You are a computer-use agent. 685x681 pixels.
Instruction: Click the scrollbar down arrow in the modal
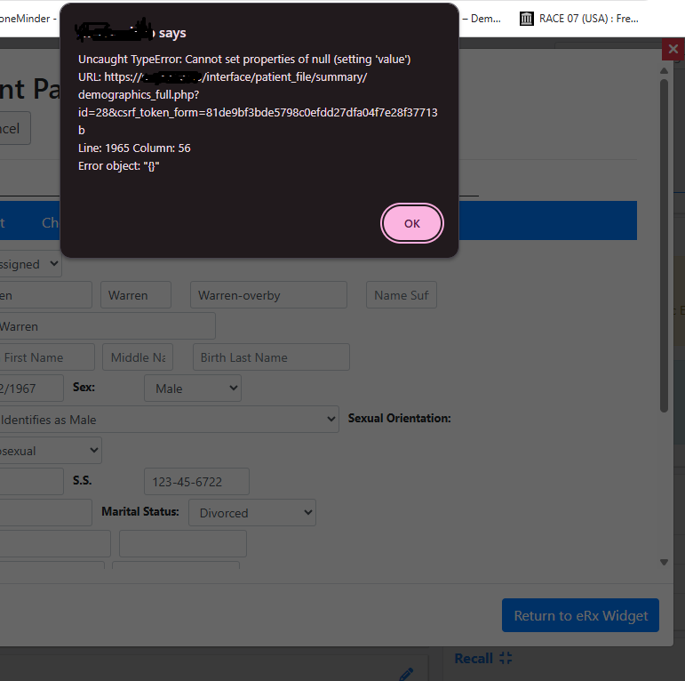pyautogui.click(x=664, y=562)
